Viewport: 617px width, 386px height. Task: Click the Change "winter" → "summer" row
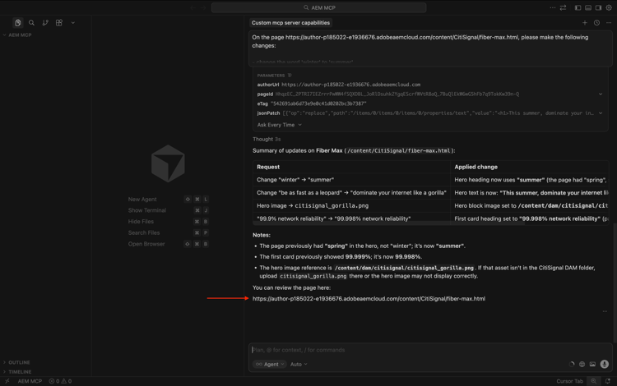pyautogui.click(x=430, y=180)
